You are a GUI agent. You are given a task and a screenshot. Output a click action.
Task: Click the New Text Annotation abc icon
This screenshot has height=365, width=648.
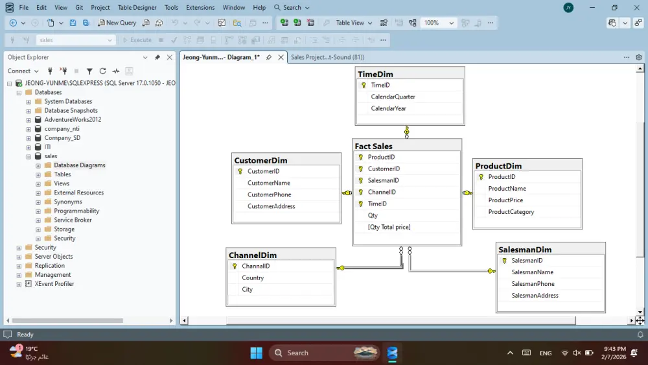(x=384, y=23)
